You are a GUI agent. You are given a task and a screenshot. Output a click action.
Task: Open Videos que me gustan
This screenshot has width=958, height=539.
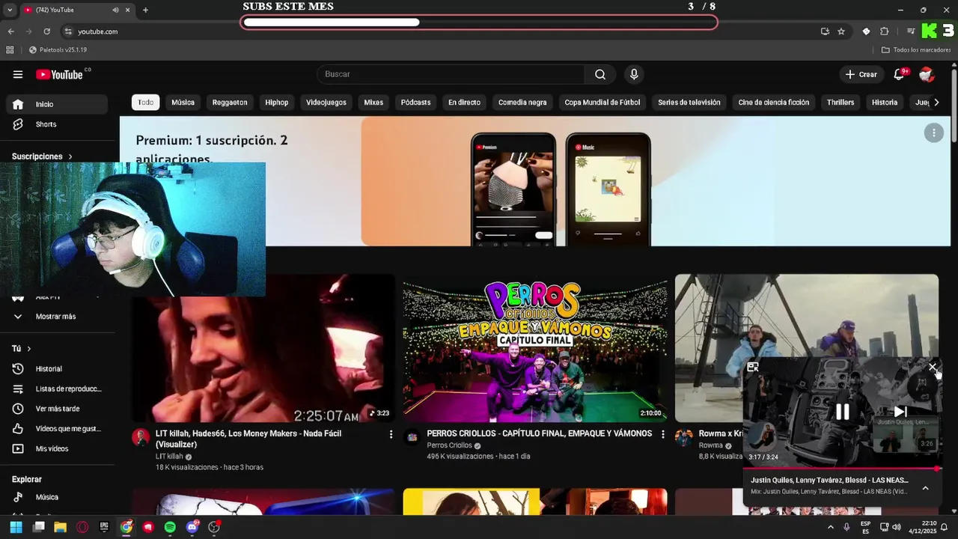click(57, 429)
